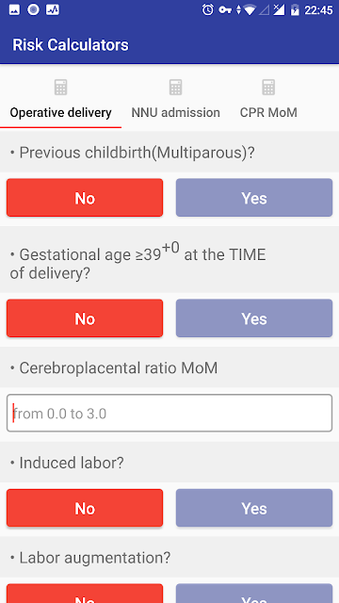339x603 pixels.
Task: Select Yes for Labor augmentation
Action: coord(254,594)
